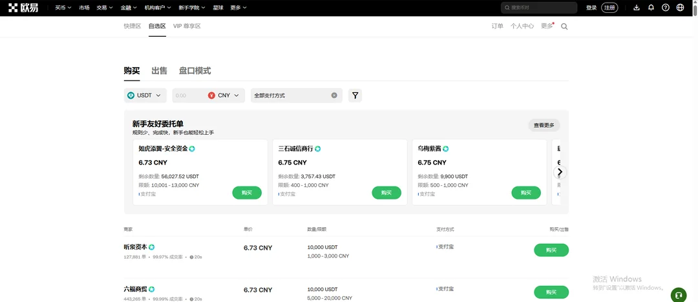Select the 出售 tab
The image size is (698, 302).
[x=160, y=71]
